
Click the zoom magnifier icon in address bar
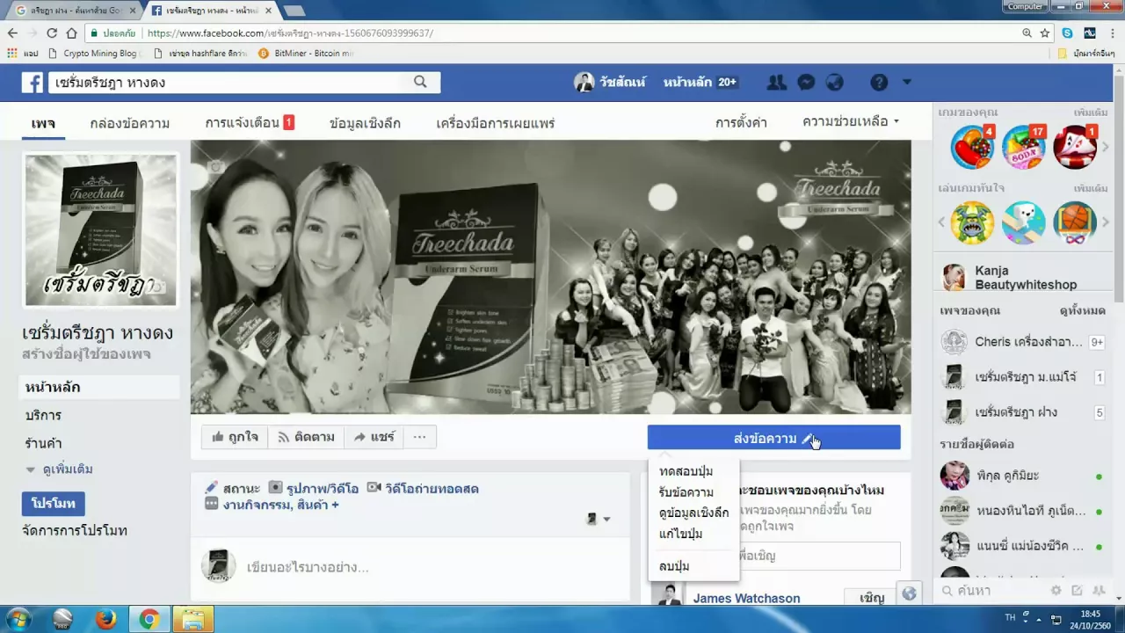tap(1027, 33)
